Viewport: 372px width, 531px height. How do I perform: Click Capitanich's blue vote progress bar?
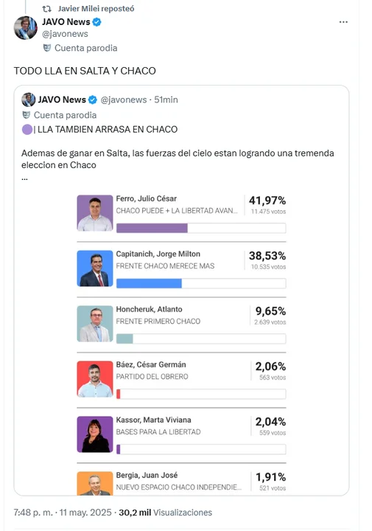(x=149, y=283)
